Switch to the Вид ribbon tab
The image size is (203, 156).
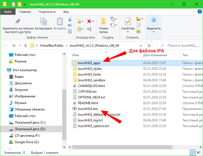pos(66,12)
